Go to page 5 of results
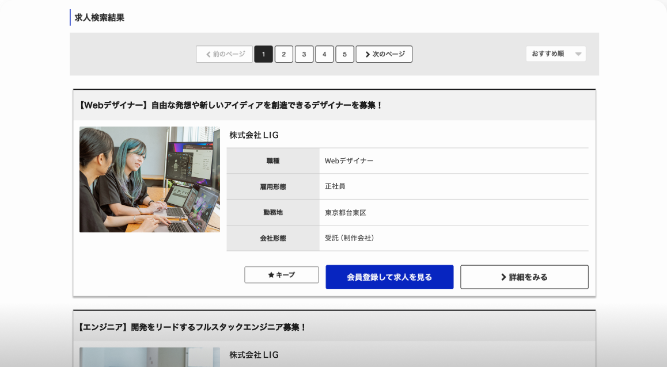 click(345, 55)
